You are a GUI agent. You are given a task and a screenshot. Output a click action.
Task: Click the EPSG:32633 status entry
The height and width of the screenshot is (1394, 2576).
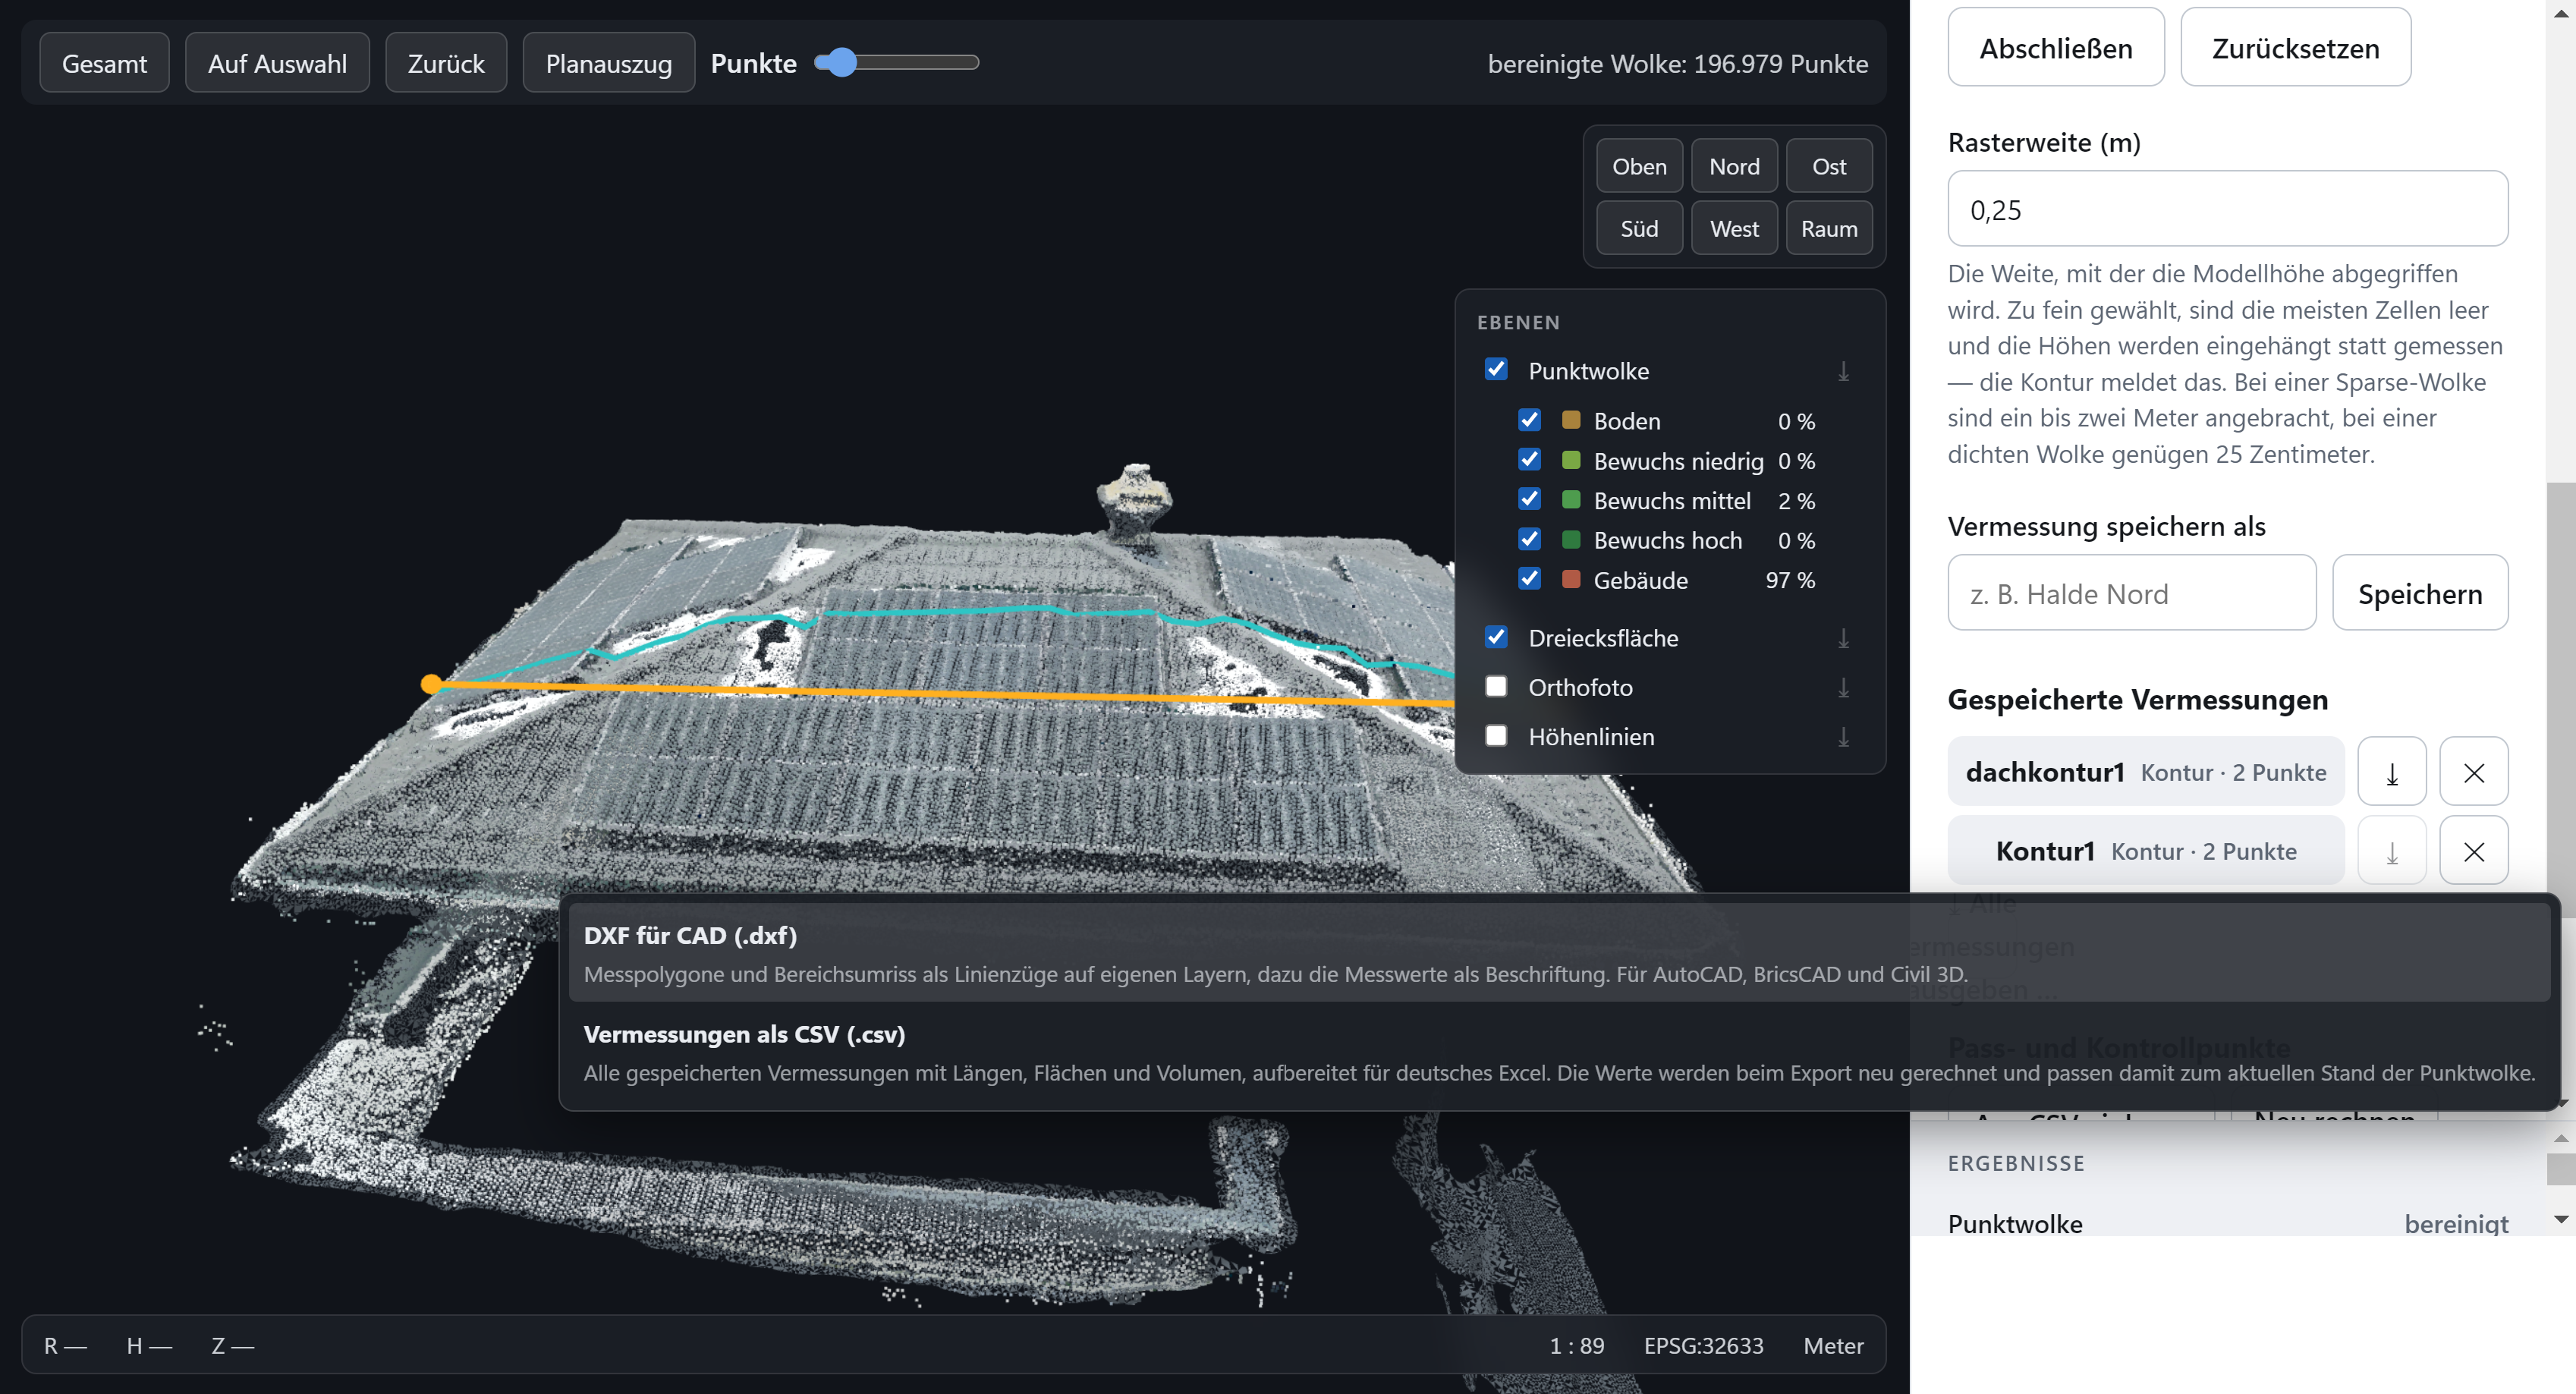pos(1703,1346)
